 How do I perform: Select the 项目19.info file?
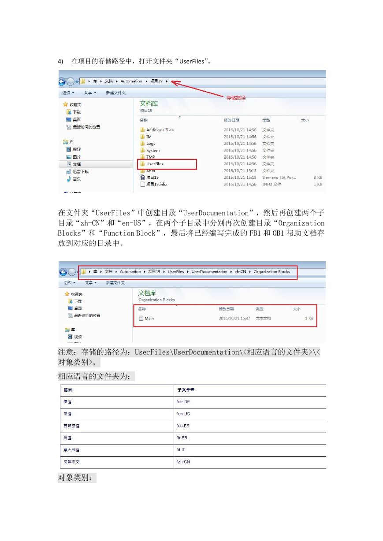pos(153,184)
